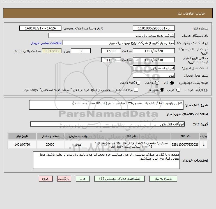Click the remaining days field showing 3
The width and height of the screenshot is (216, 209).
[x=81, y=51]
